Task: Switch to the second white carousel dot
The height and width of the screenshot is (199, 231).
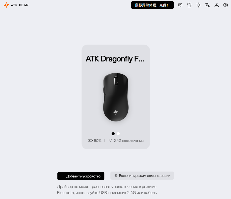Action: click(118, 134)
